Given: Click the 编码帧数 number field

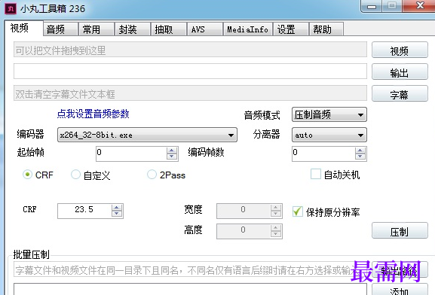Looking at the screenshot, I should click(323, 154).
